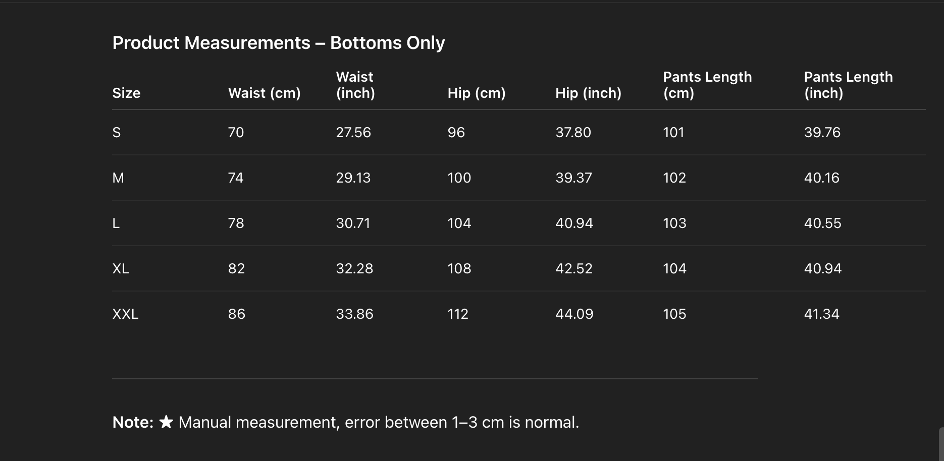Click the size M row label

118,178
